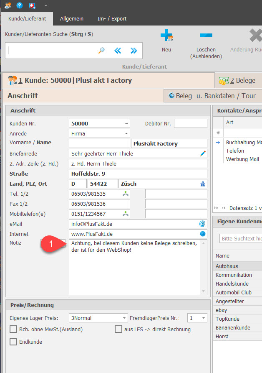This screenshot has height=373, width=262.
Task: Click the 2. Adr. Zeile field
Action: [138, 164]
